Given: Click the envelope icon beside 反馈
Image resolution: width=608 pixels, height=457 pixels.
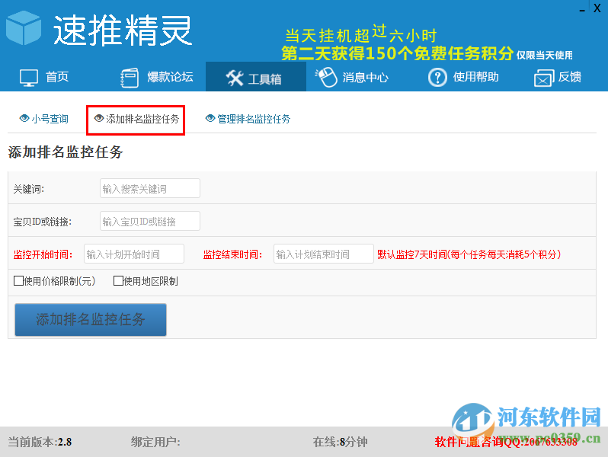Looking at the screenshot, I should click(544, 78).
